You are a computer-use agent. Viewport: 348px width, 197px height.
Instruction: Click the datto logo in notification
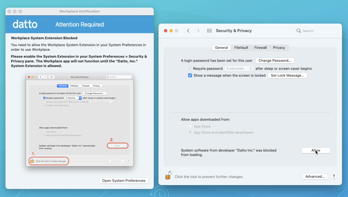(25, 24)
